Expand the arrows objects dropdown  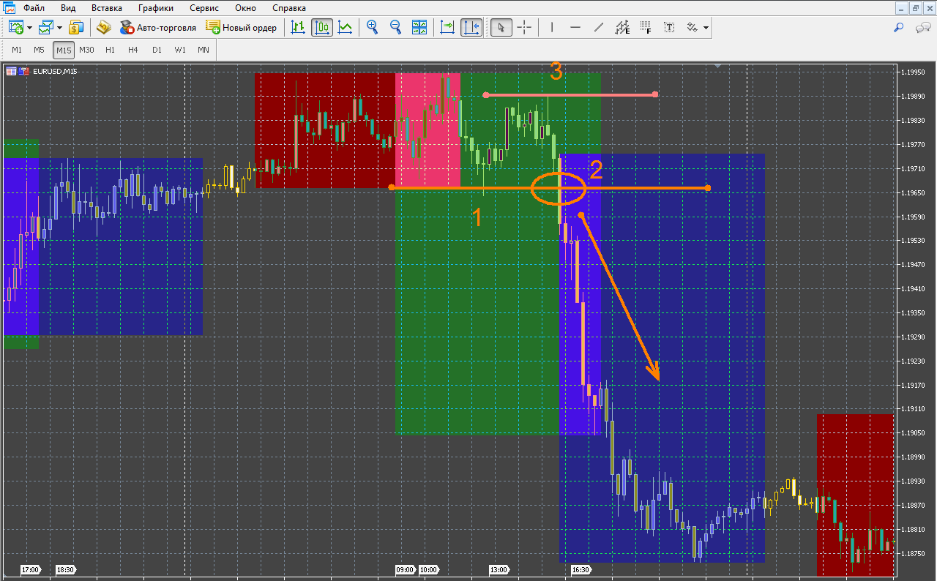tap(706, 28)
